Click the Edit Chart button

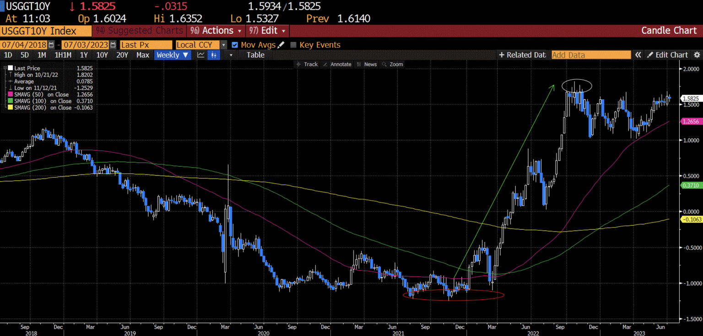667,55
